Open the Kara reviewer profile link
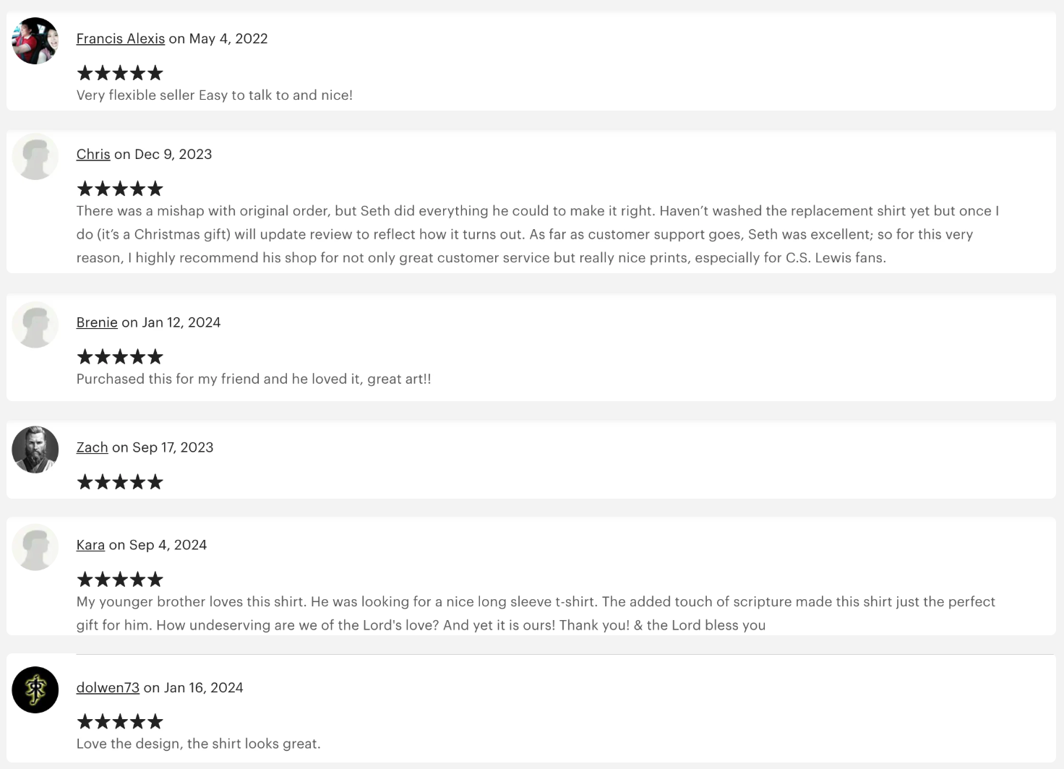The height and width of the screenshot is (769, 1064). (x=90, y=546)
